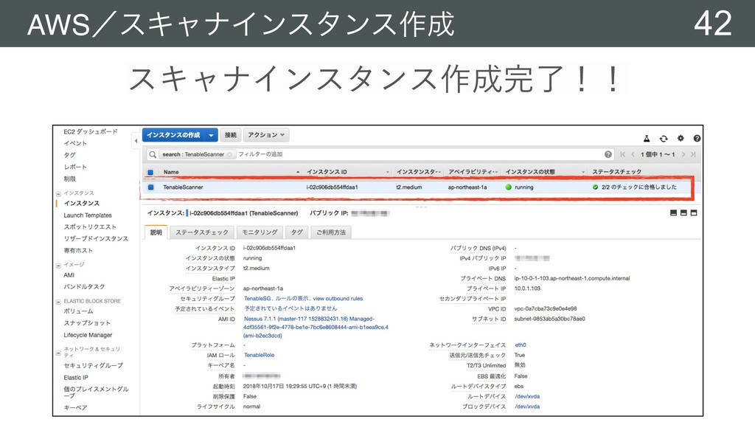Open リザーブドインスタンス in sidebar
Screen dimensions: 755x425
pyautogui.click(x=96, y=238)
